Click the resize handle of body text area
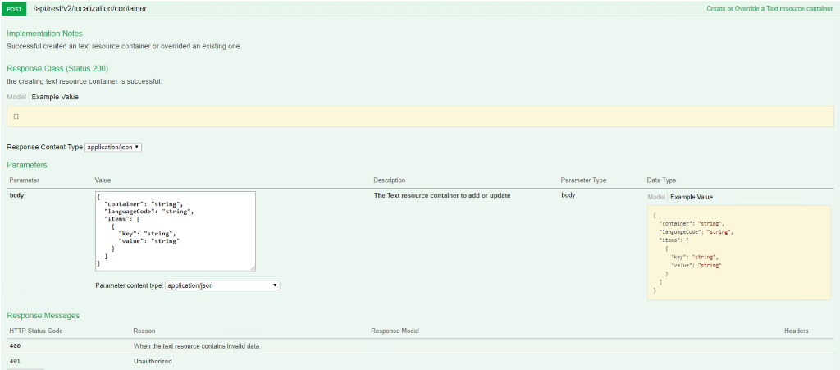Screen dimensions: 840x370 point(252,267)
